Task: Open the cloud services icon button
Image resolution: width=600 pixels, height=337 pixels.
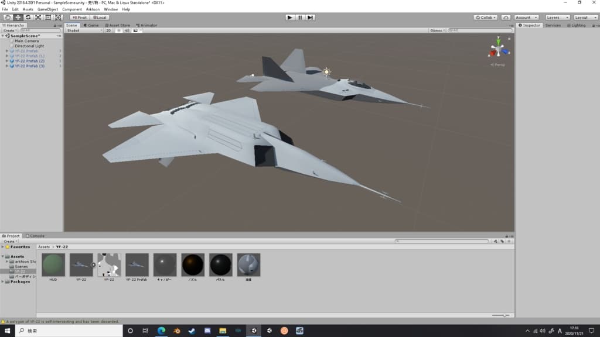Action: tap(506, 18)
